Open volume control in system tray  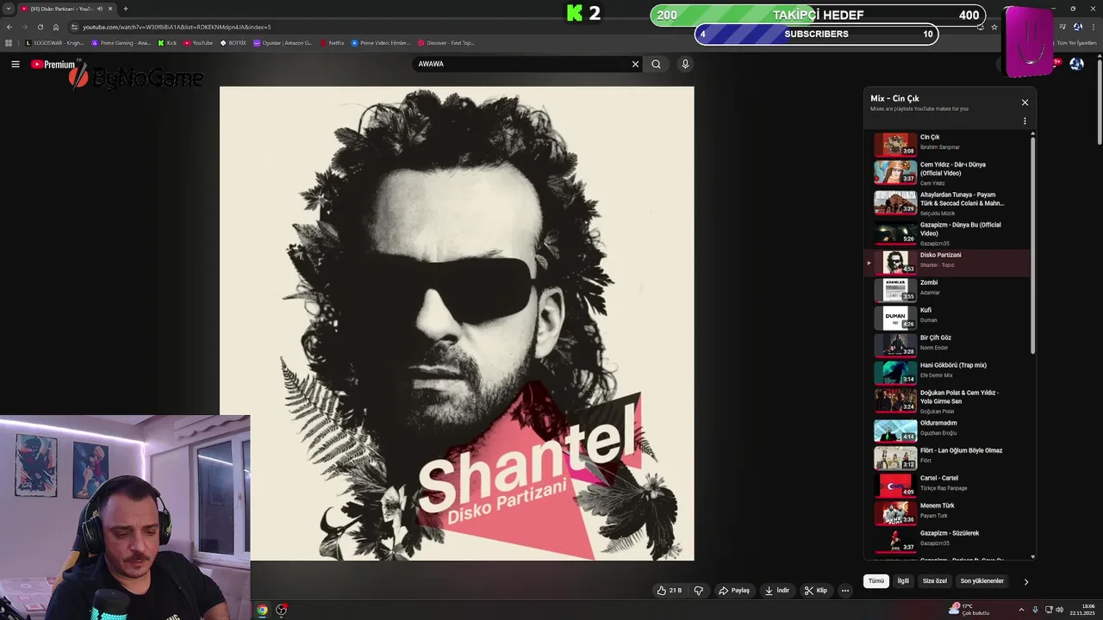1059,610
